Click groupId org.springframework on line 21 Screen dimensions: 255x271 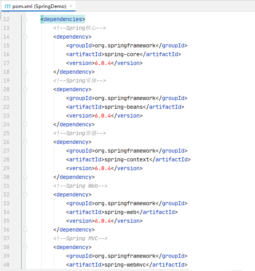coord(126,98)
